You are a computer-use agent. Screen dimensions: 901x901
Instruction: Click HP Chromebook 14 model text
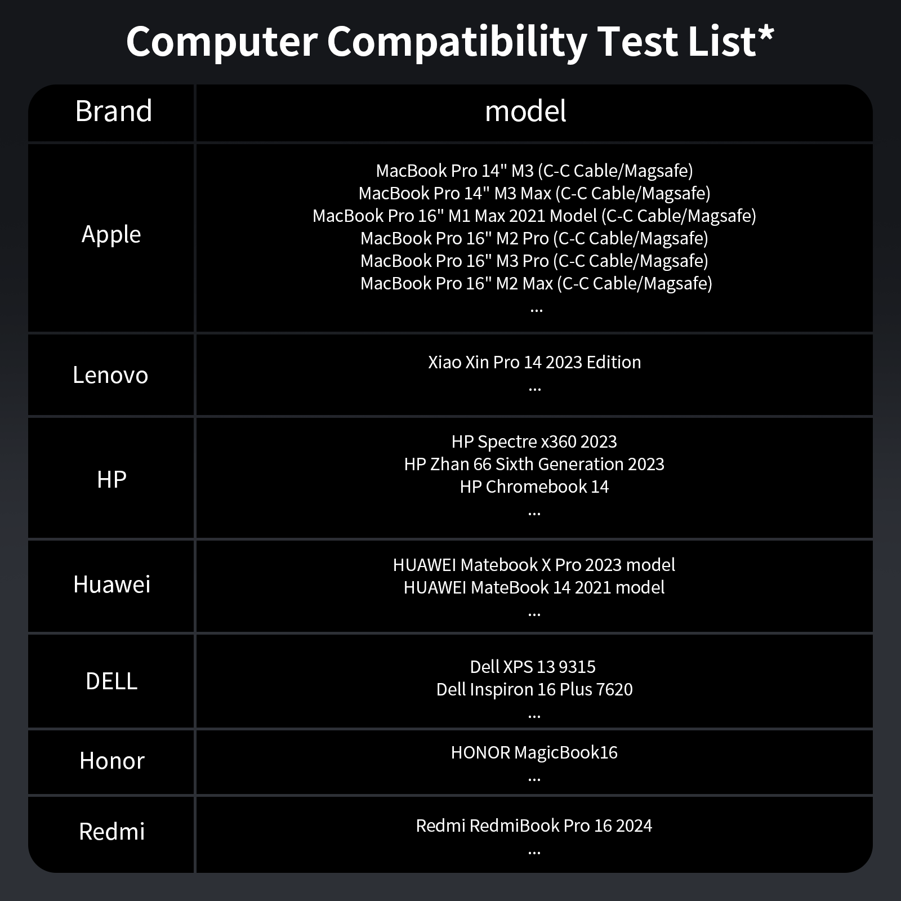point(534,487)
